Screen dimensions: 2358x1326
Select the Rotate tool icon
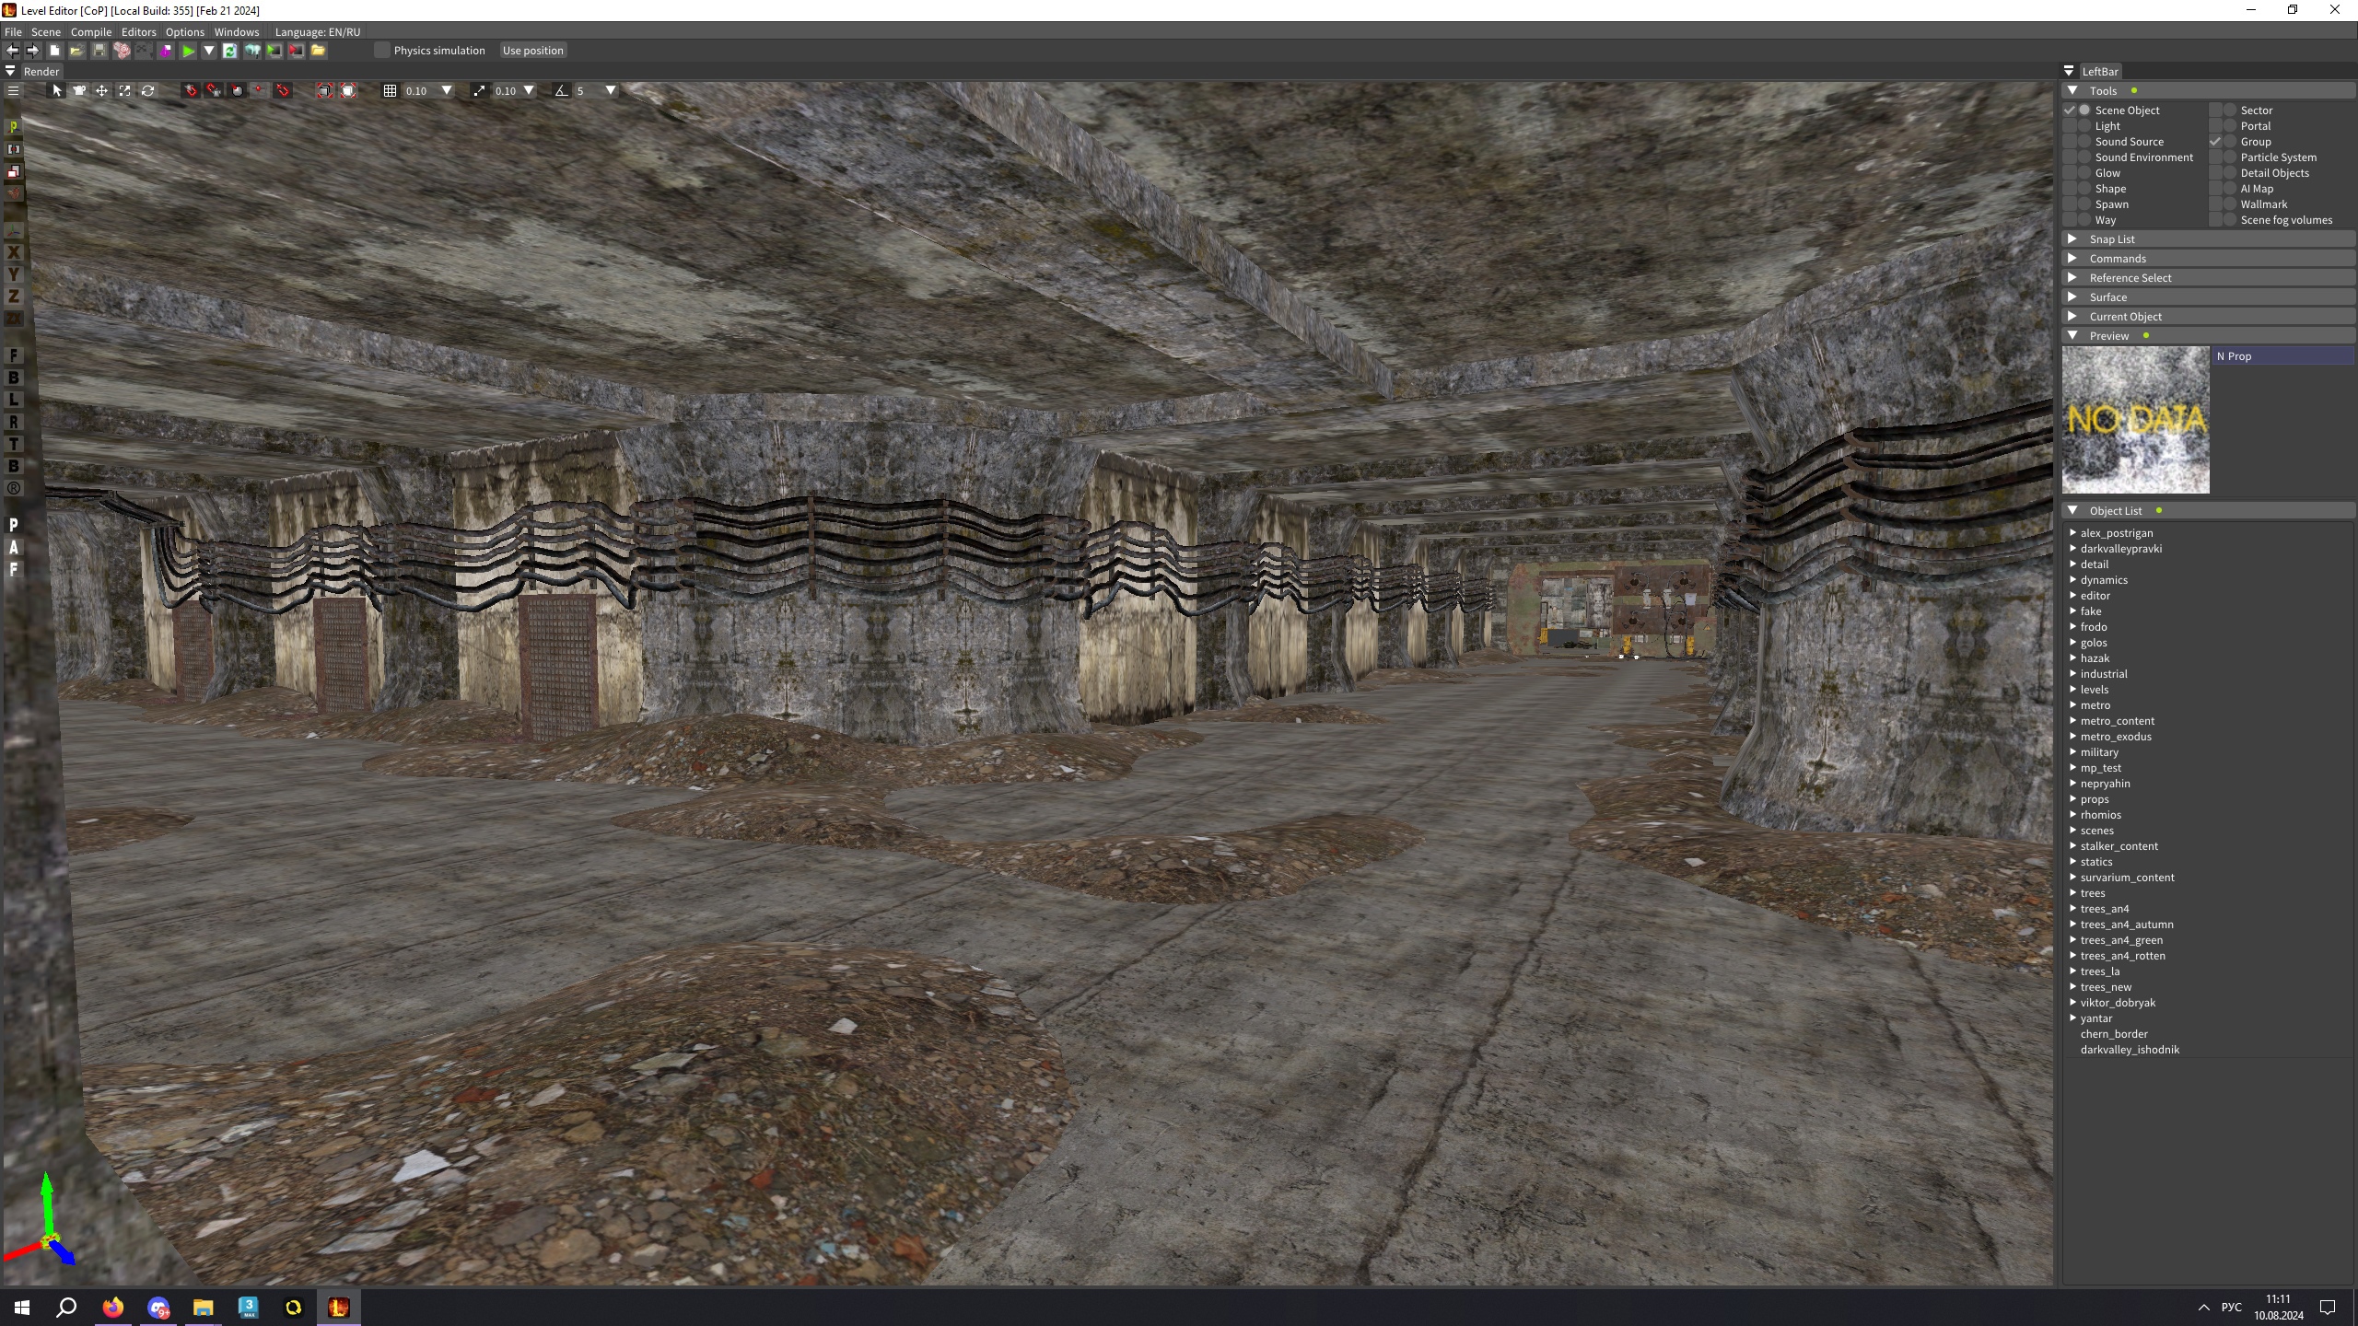point(147,90)
